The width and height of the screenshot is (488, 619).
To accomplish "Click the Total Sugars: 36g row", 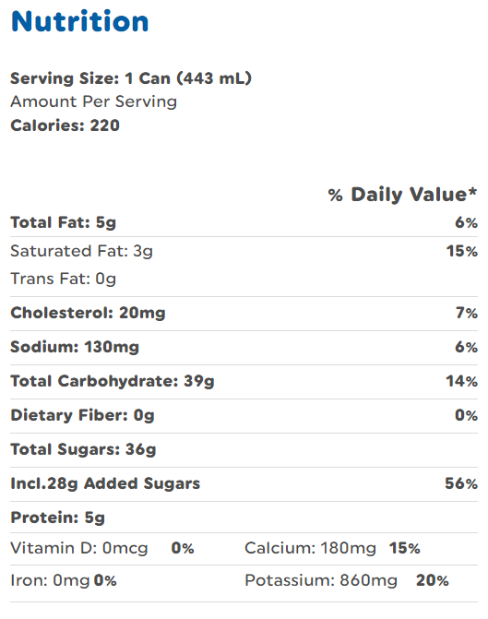I will (x=244, y=449).
